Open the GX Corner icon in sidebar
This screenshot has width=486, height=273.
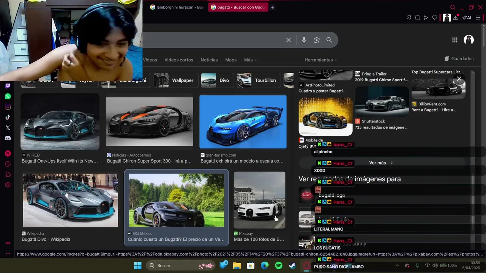tap(8, 243)
